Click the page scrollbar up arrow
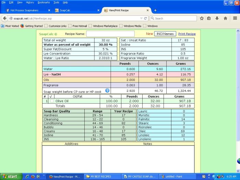The image size is (240, 180). (238, 31)
